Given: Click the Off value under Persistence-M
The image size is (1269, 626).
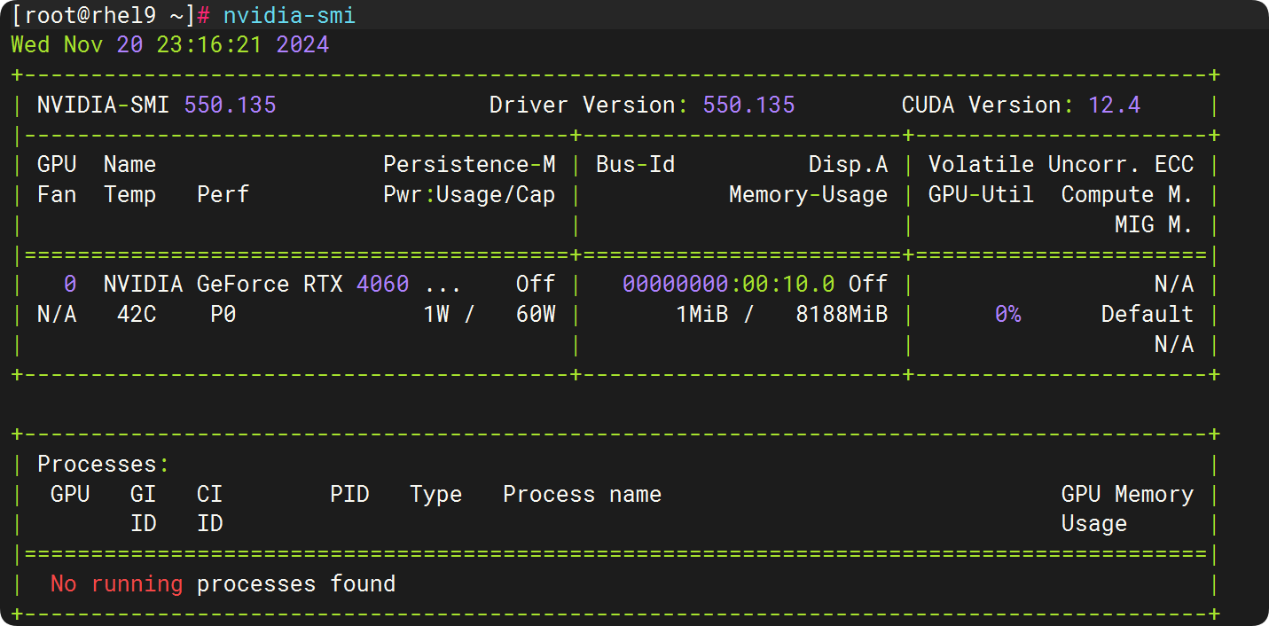Looking at the screenshot, I should pos(536,284).
